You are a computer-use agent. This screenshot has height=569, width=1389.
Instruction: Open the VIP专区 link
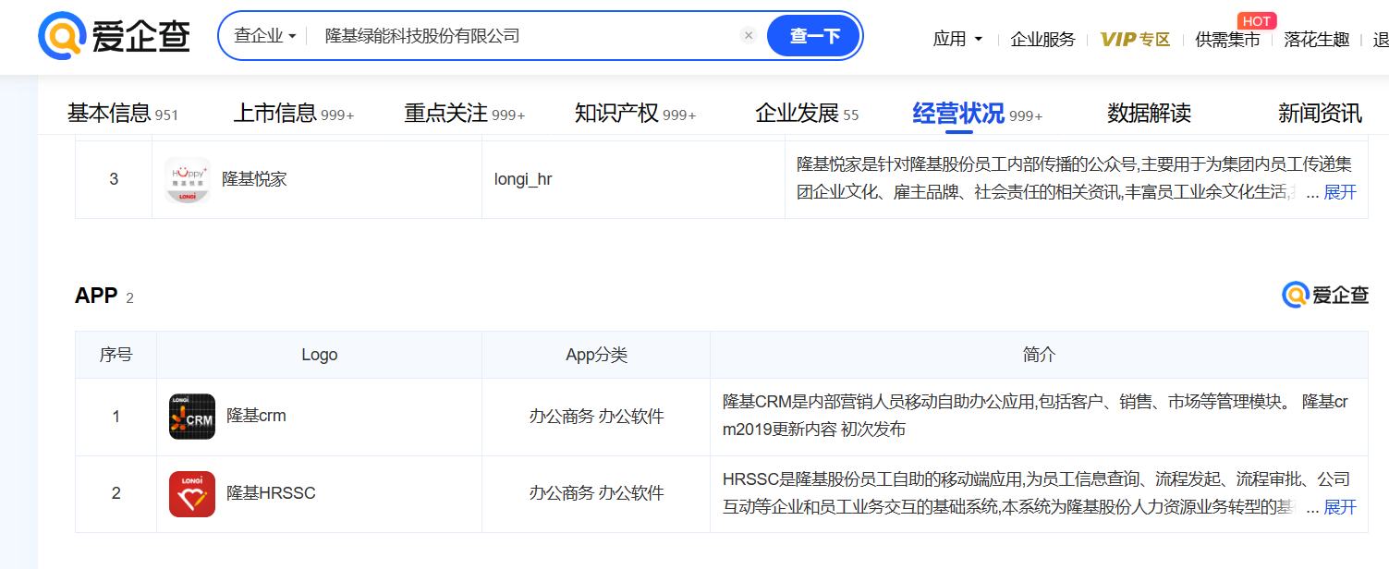[x=1135, y=39]
